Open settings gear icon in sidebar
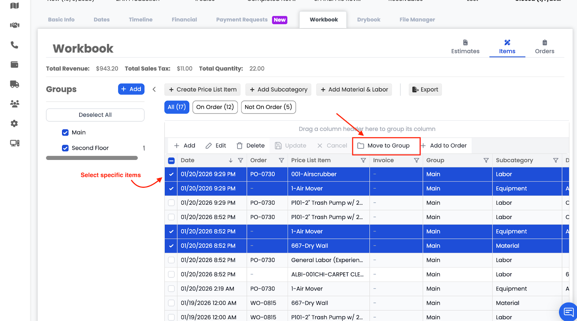The height and width of the screenshot is (321, 577). point(14,124)
